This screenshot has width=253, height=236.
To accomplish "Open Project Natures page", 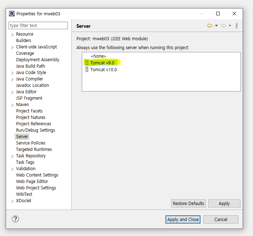I will pos(31,117).
